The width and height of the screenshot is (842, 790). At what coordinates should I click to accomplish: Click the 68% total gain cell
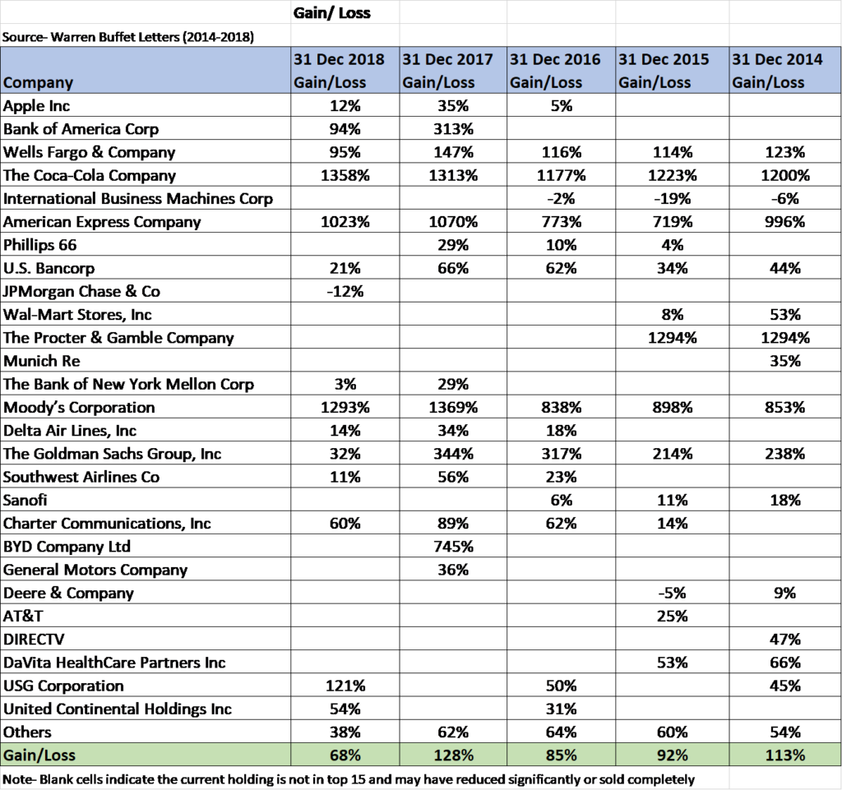(345, 755)
